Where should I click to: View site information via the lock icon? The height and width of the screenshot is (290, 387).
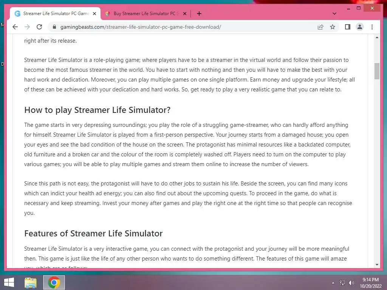pos(54,27)
